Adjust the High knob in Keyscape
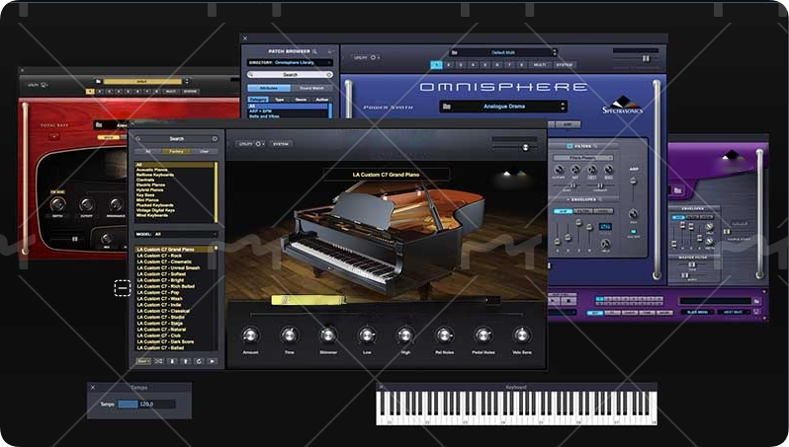This screenshot has height=447, width=789. [405, 335]
